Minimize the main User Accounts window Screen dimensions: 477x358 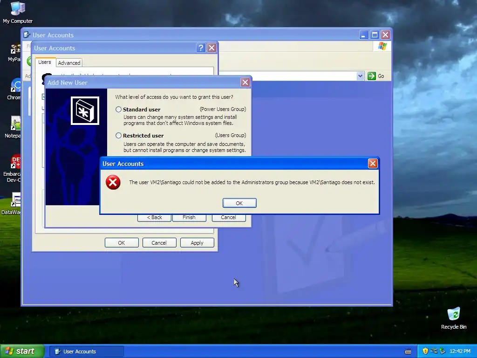pos(363,34)
